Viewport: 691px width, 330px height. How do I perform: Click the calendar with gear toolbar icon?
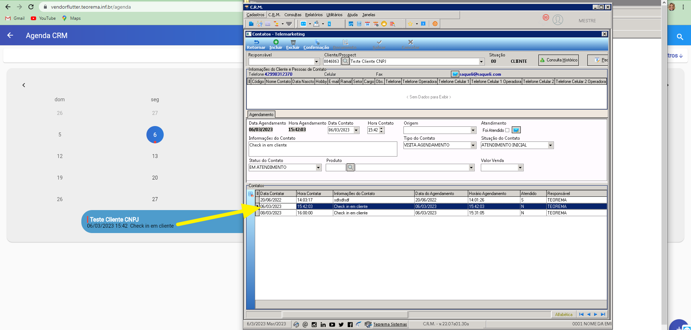point(376,24)
